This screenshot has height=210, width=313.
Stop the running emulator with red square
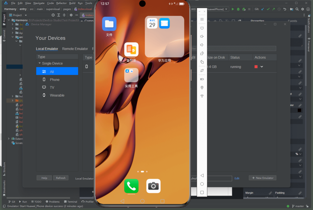[256, 67]
